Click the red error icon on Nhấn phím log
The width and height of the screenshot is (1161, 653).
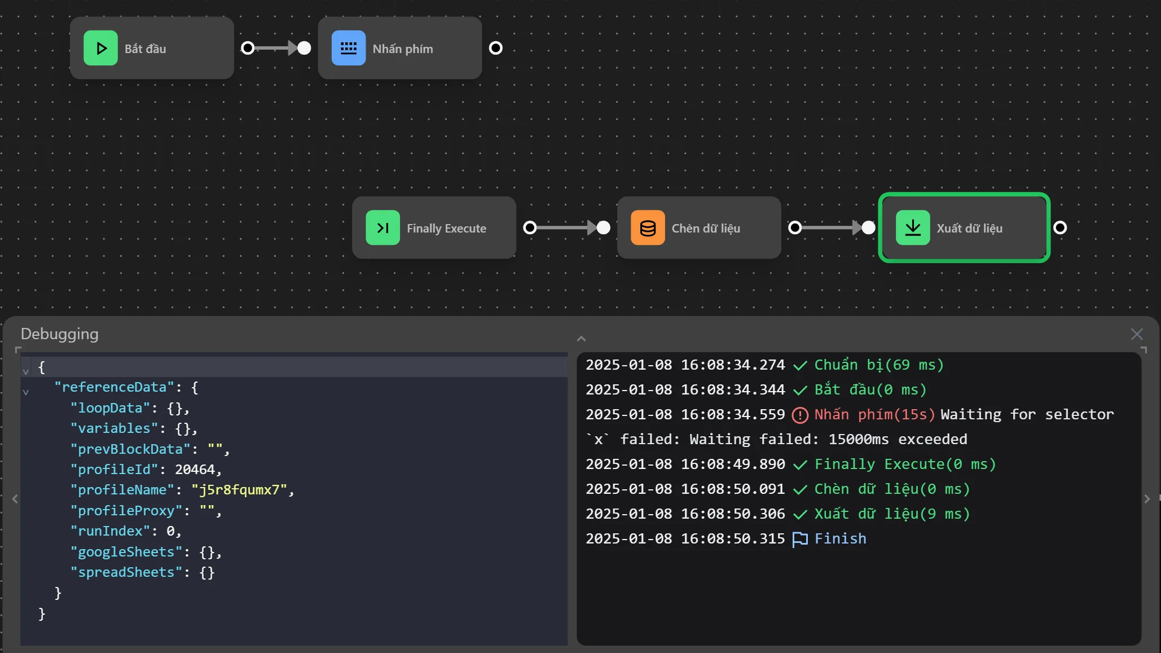799,415
